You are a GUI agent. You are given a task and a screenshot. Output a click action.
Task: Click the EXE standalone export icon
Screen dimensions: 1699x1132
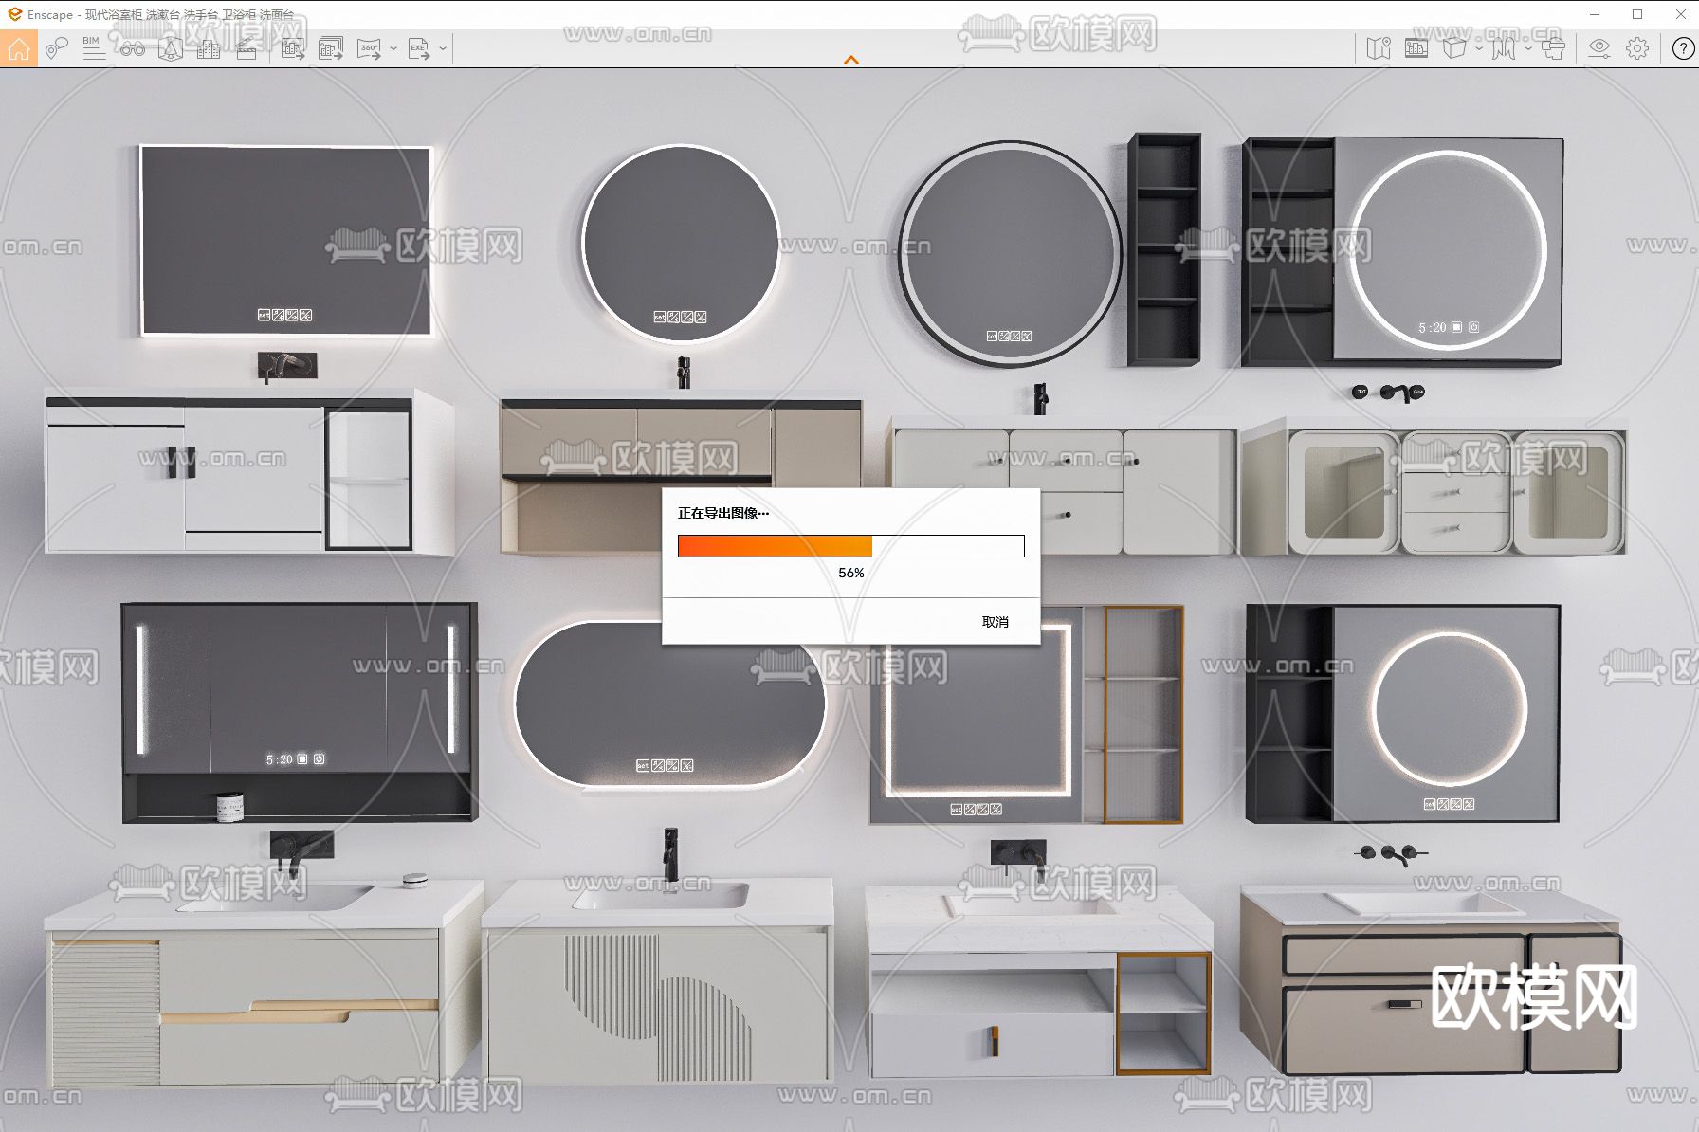tap(418, 48)
